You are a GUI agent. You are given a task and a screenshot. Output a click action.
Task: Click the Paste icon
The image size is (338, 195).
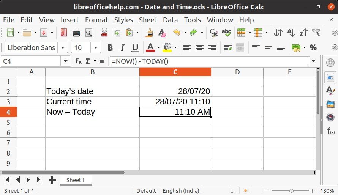(129, 33)
